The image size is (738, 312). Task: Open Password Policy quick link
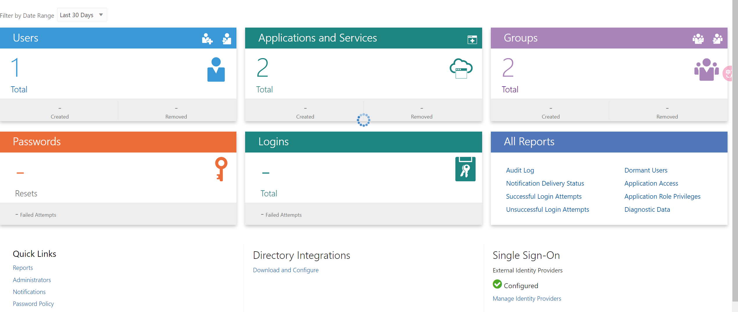coord(33,304)
